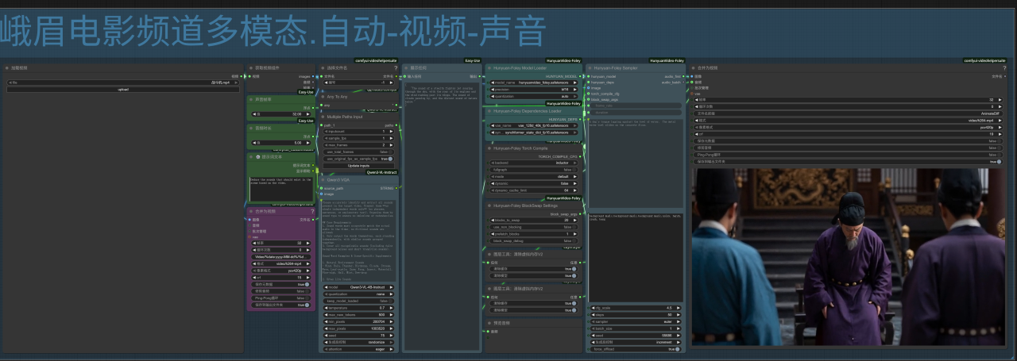This screenshot has height=361, width=1017.
Task: Click the Qwen3 VQA node title
Action: [x=340, y=180]
